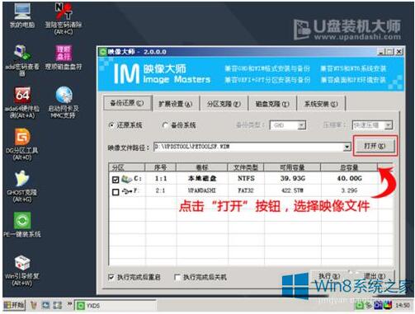Uncheck the C: partition checkbox
The width and height of the screenshot is (415, 314).
pos(116,180)
